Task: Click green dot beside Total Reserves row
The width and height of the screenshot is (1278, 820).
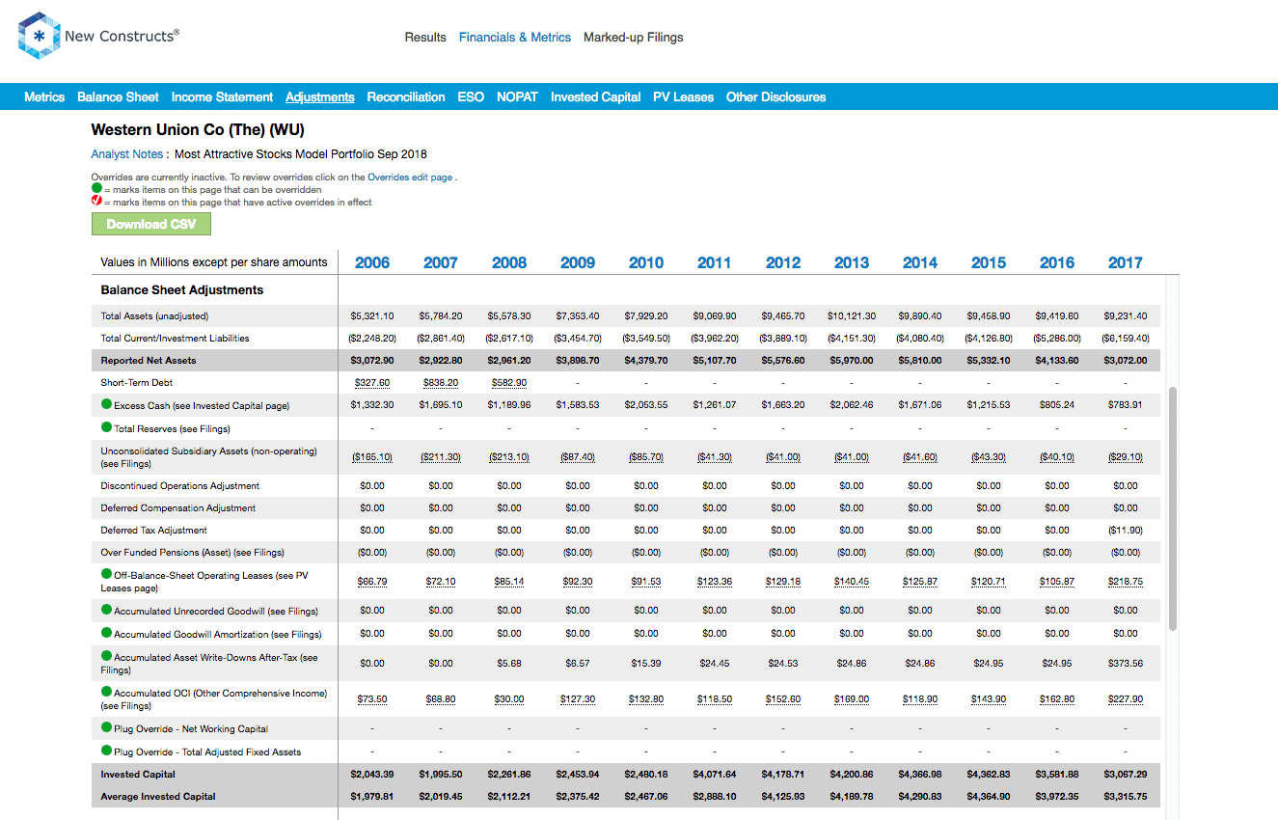Action: 106,427
